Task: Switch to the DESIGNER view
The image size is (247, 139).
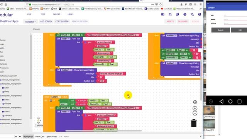Action: pos(183,22)
